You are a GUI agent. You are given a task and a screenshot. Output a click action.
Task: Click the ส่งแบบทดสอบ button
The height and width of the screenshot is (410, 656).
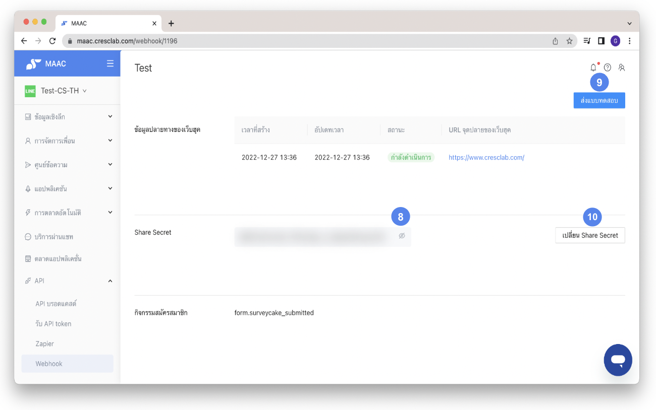click(x=599, y=101)
